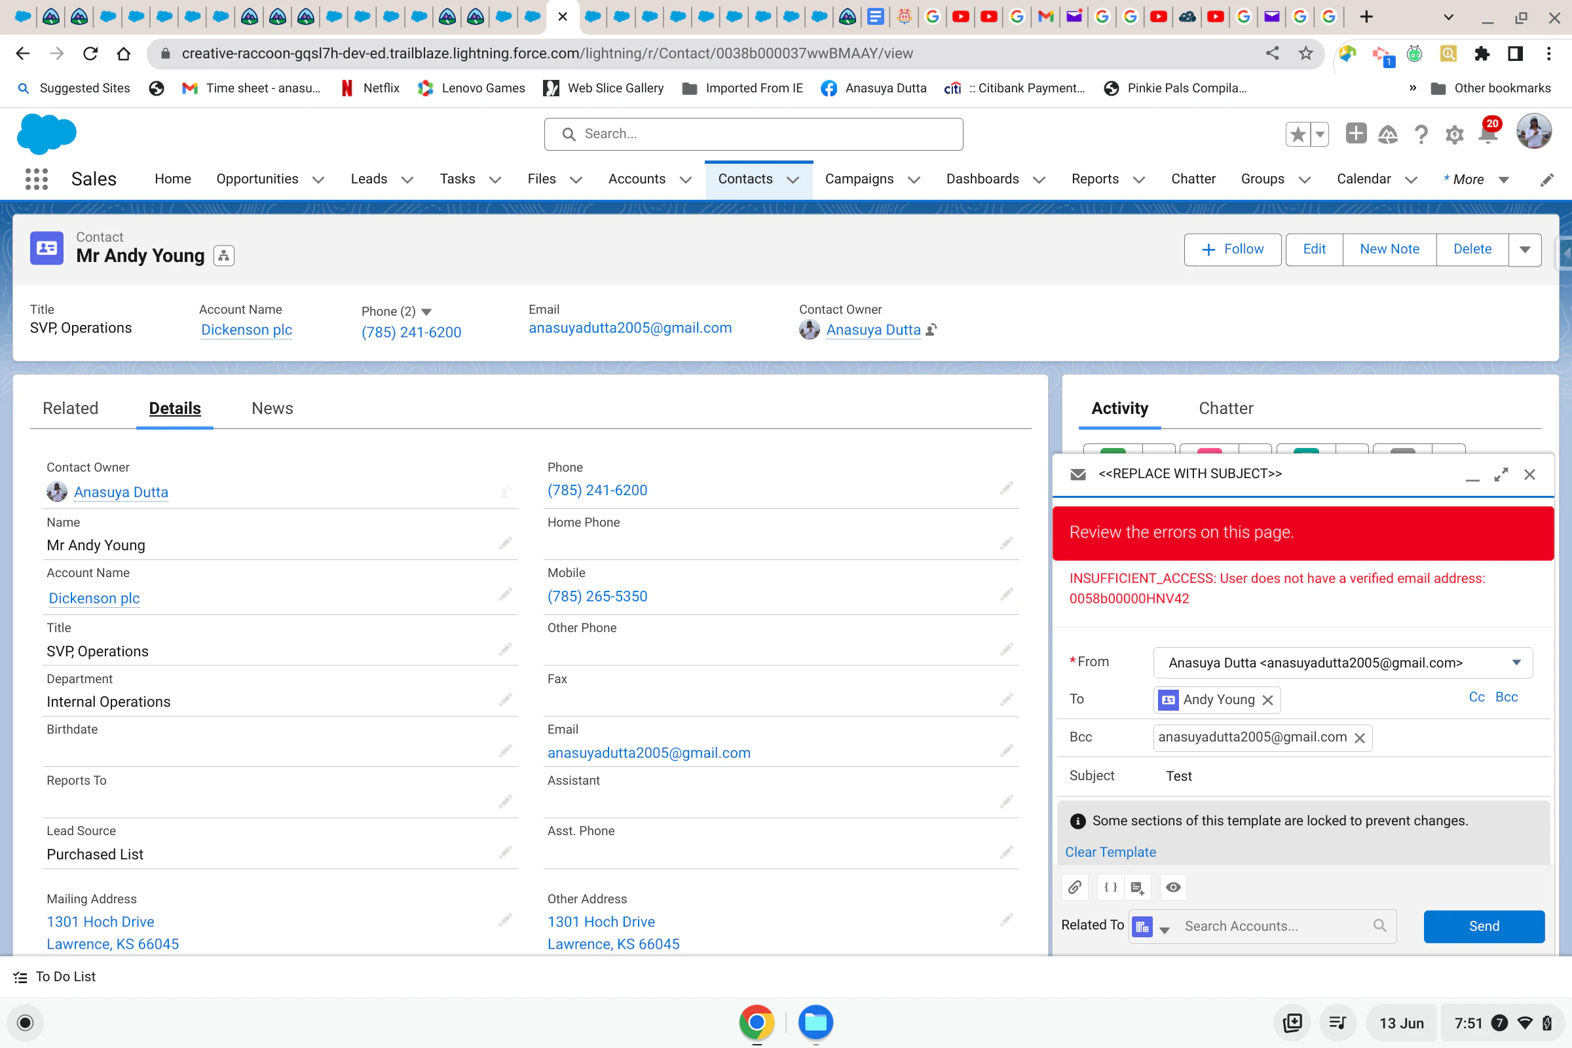The height and width of the screenshot is (1048, 1572).
Task: Open the To Do List utility bar item
Action: (54, 977)
